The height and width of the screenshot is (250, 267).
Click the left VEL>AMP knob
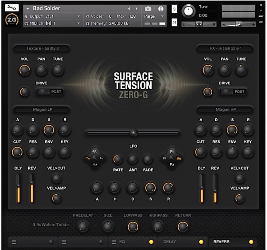[x=56, y=198]
